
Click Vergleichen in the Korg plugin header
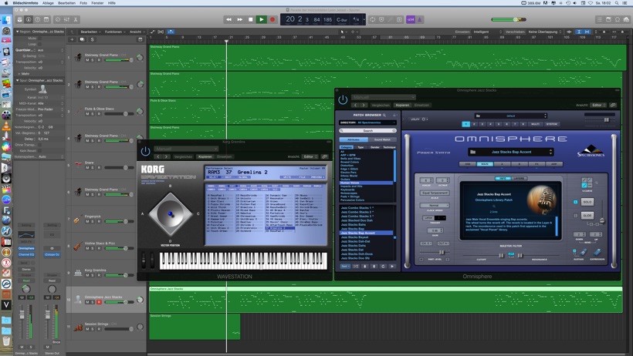point(183,157)
